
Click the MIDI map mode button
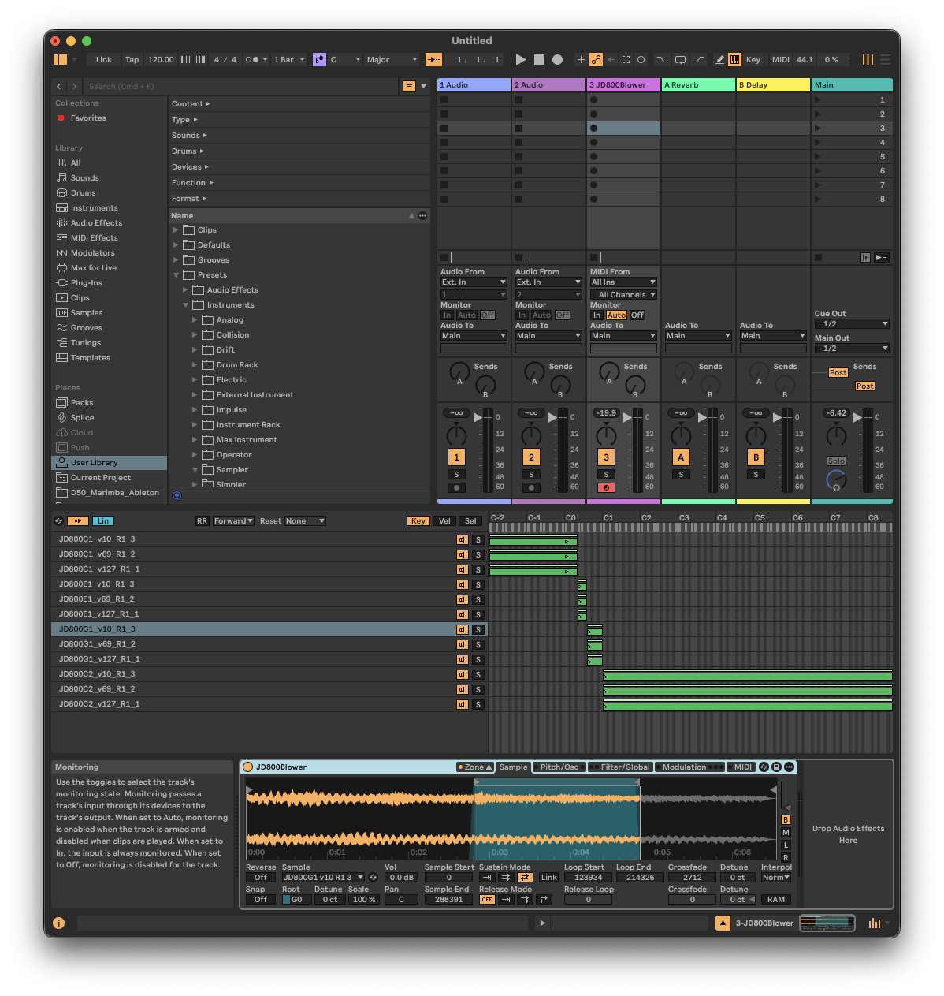point(780,59)
